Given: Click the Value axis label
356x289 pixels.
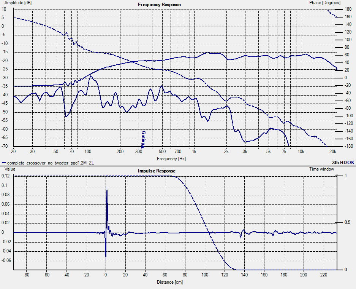Looking at the screenshot, I should point(10,169).
